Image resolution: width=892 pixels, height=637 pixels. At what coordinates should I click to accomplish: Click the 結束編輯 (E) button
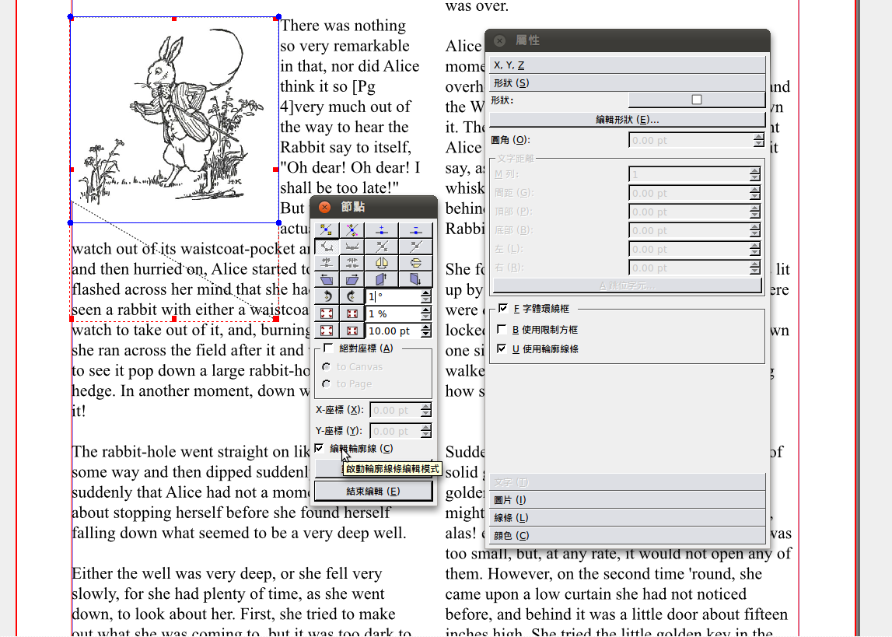(373, 492)
